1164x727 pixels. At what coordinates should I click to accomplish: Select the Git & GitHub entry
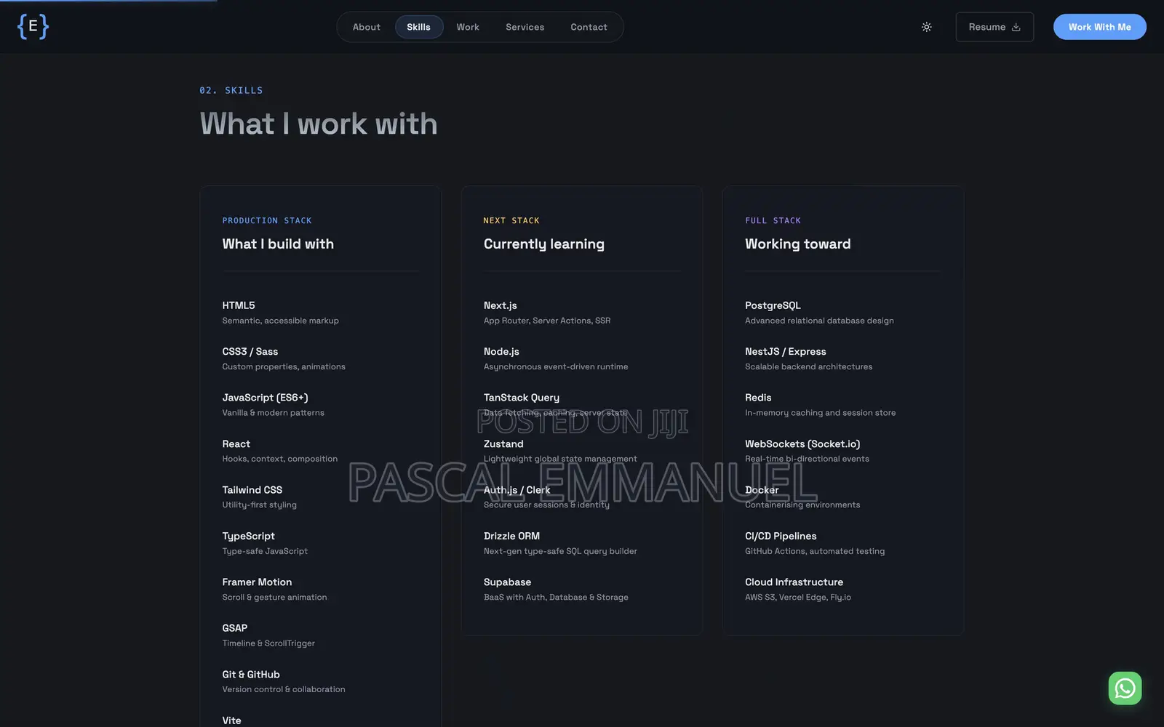pos(251,674)
